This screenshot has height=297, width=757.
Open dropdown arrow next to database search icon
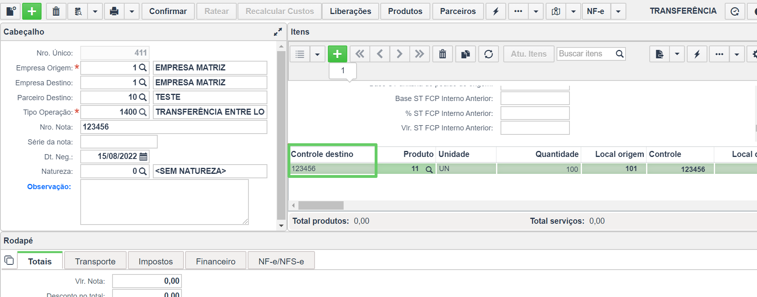click(95, 11)
